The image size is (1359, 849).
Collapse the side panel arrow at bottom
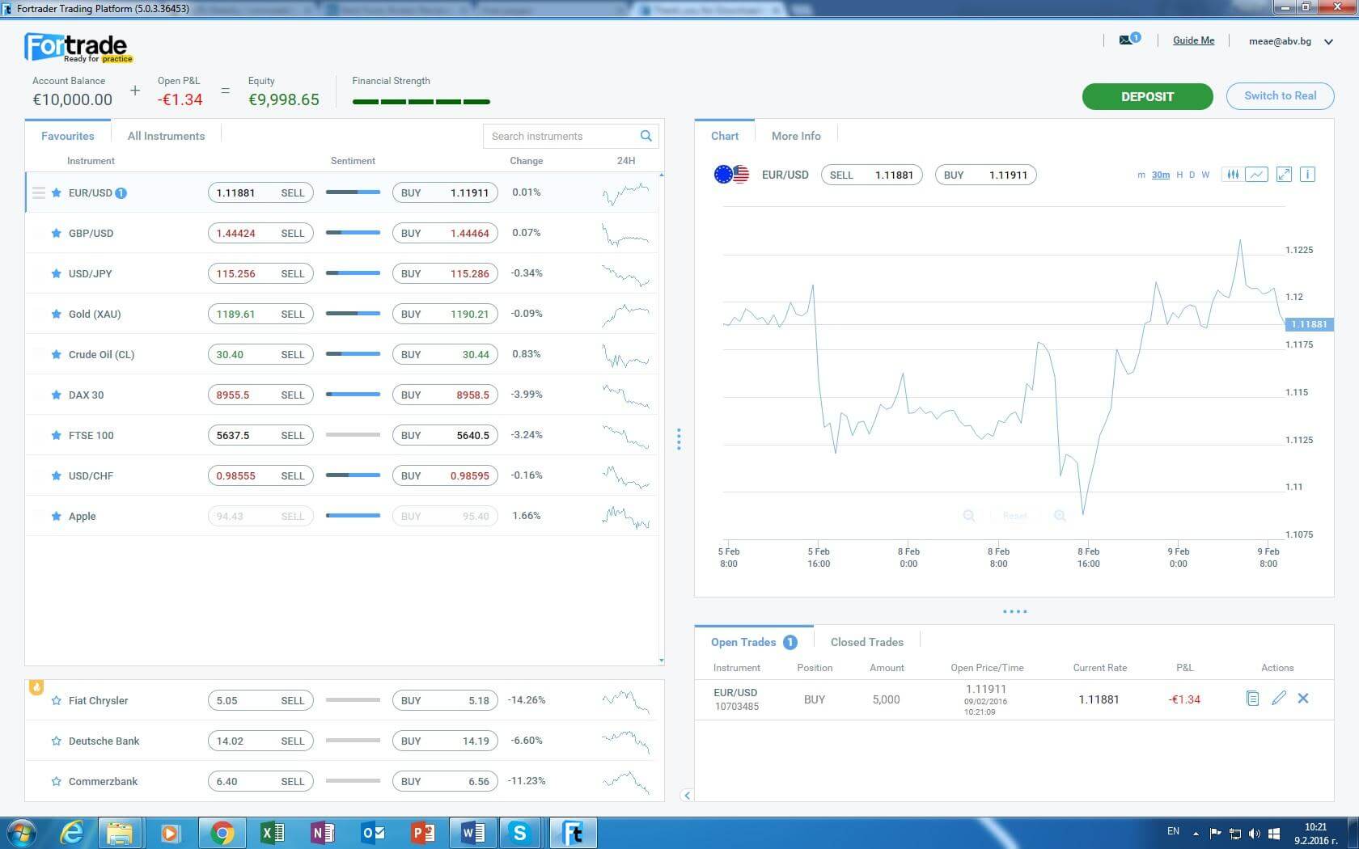(x=687, y=796)
